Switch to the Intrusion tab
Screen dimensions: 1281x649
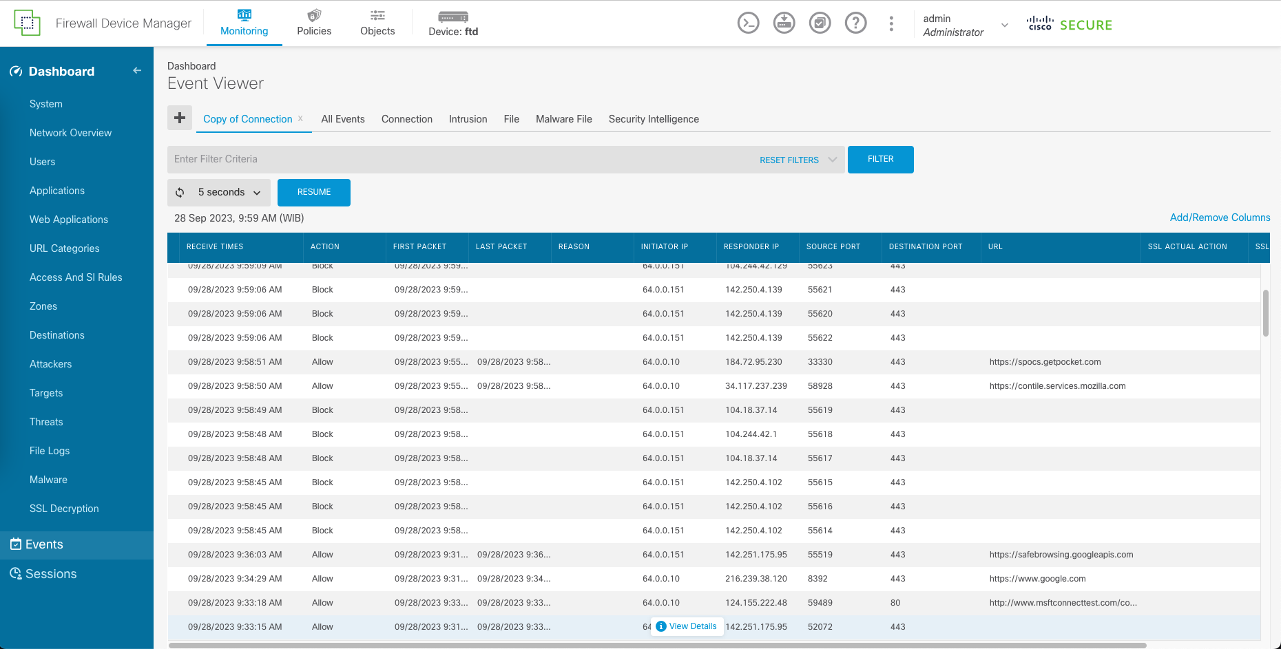[x=468, y=119]
